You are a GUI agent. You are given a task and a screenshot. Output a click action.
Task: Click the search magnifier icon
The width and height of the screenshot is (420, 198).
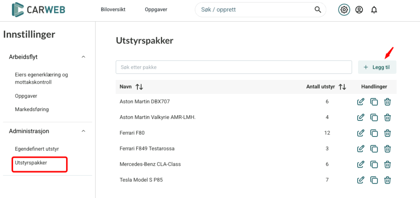[x=317, y=9]
